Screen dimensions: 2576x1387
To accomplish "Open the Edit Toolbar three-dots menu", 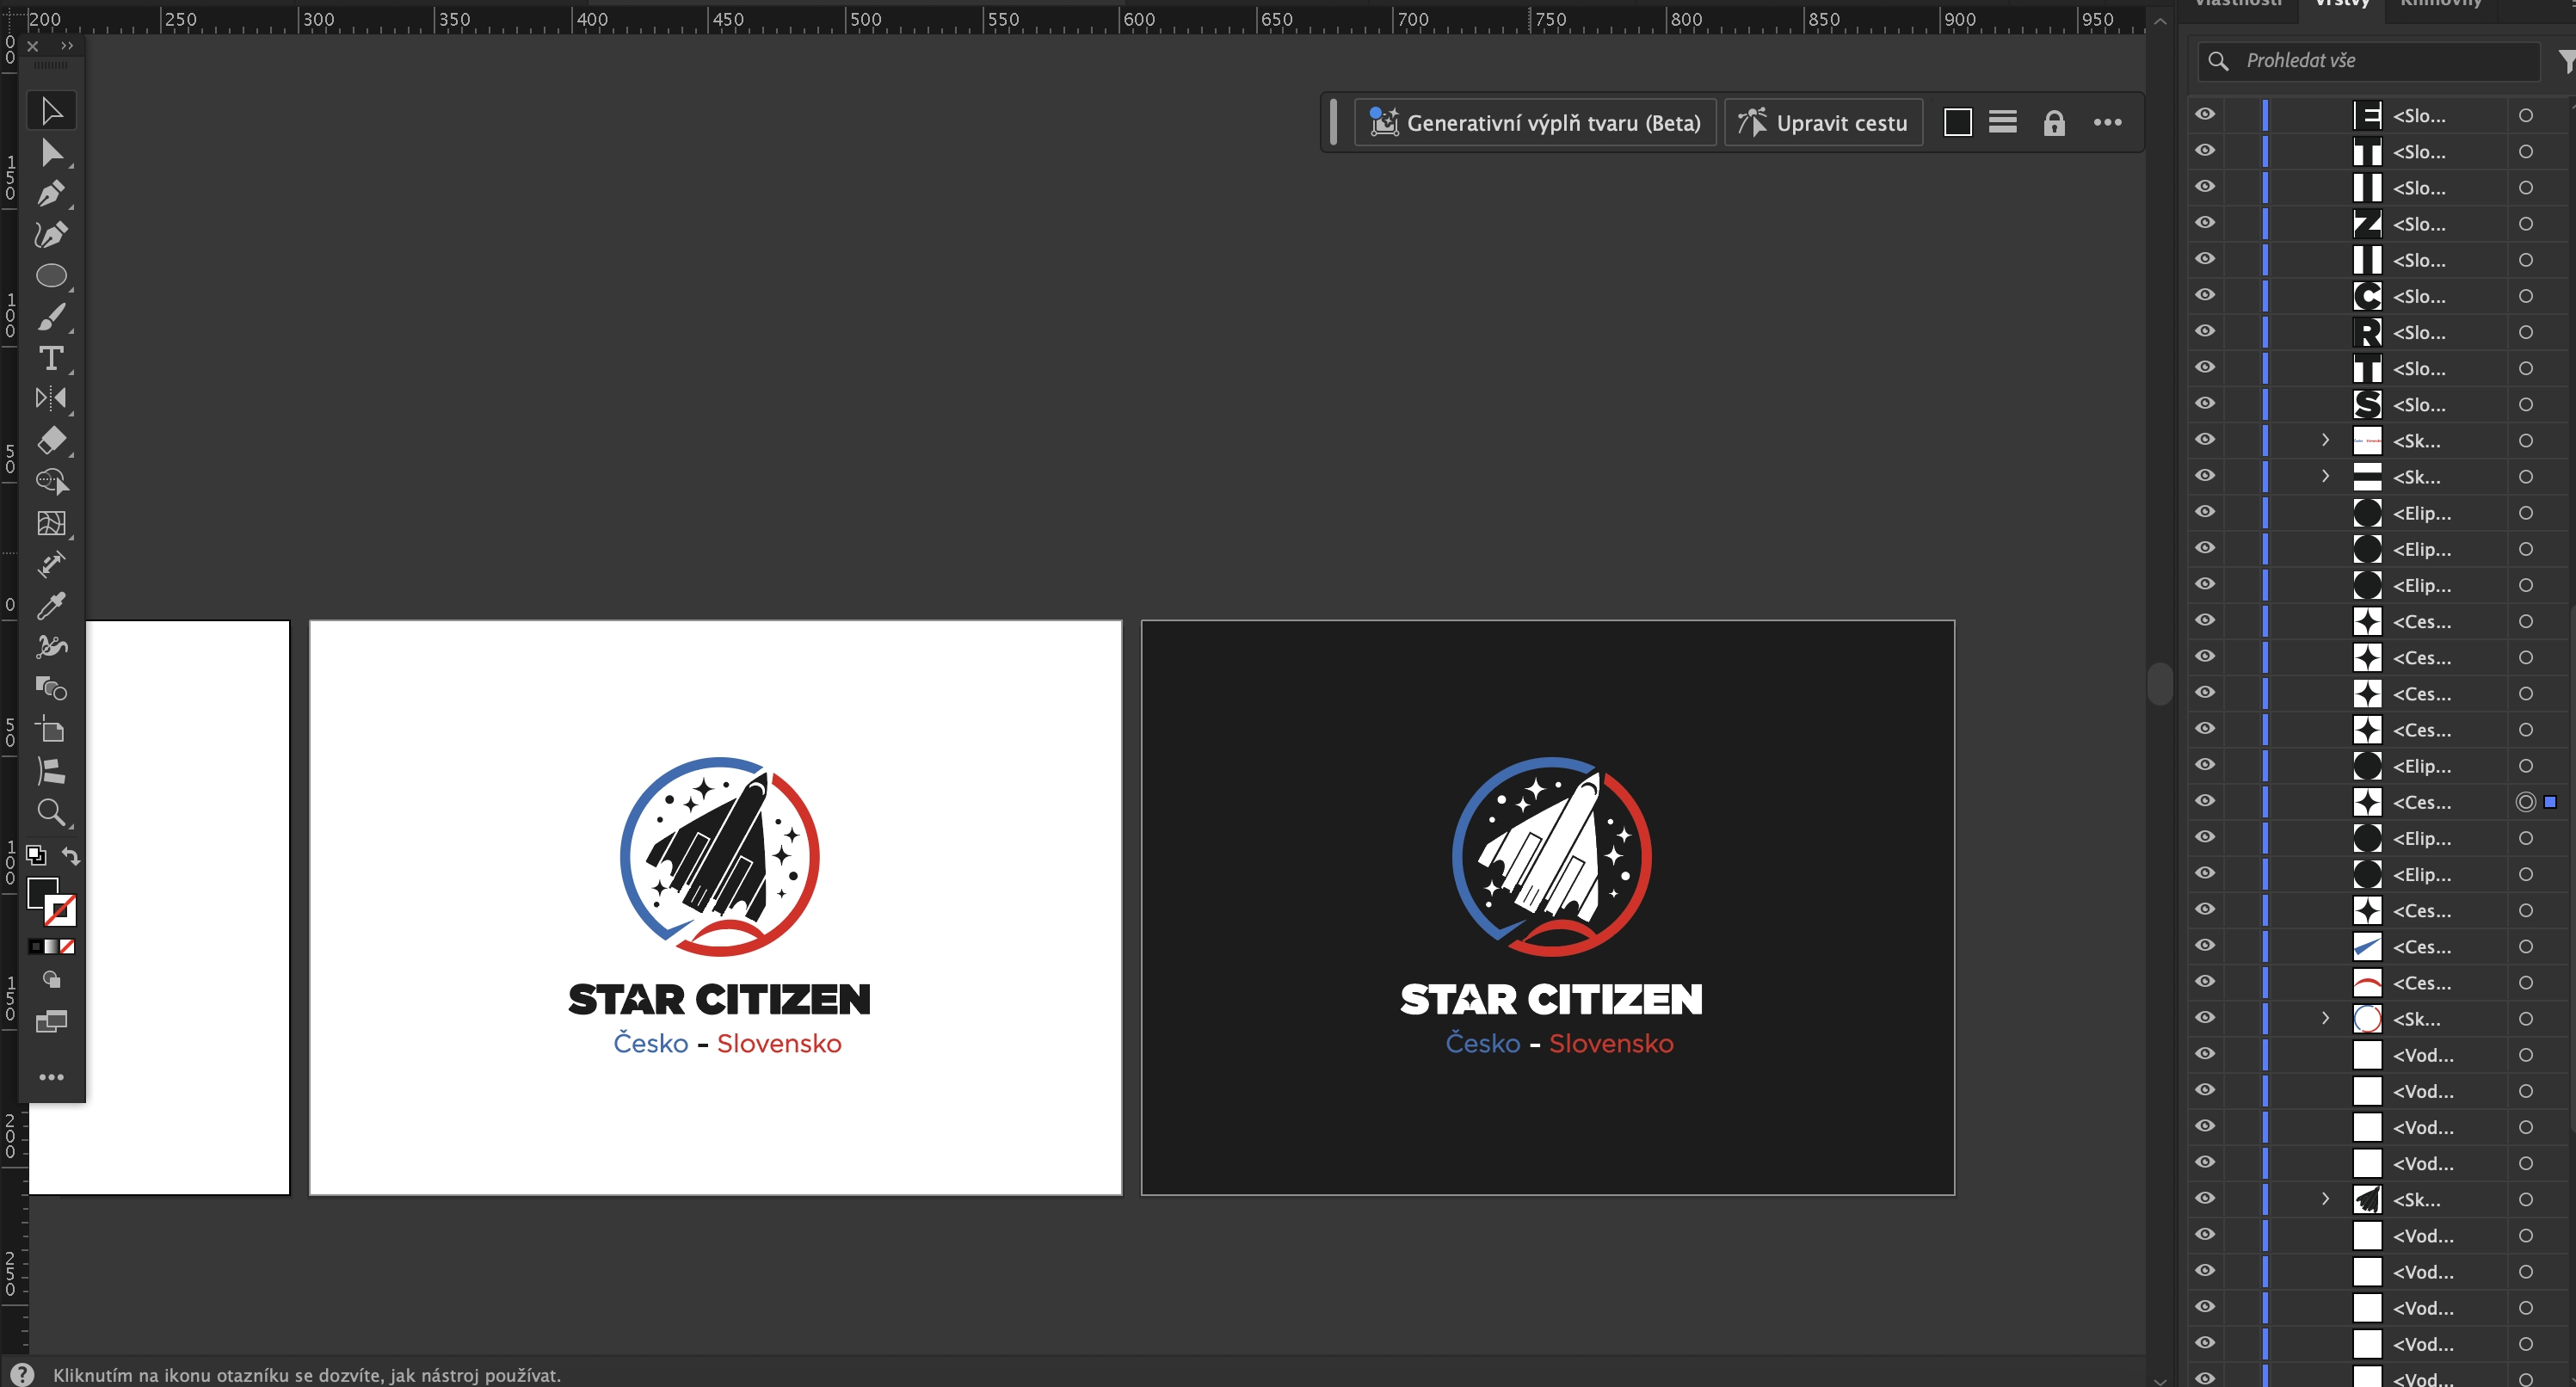I will click(x=51, y=1077).
